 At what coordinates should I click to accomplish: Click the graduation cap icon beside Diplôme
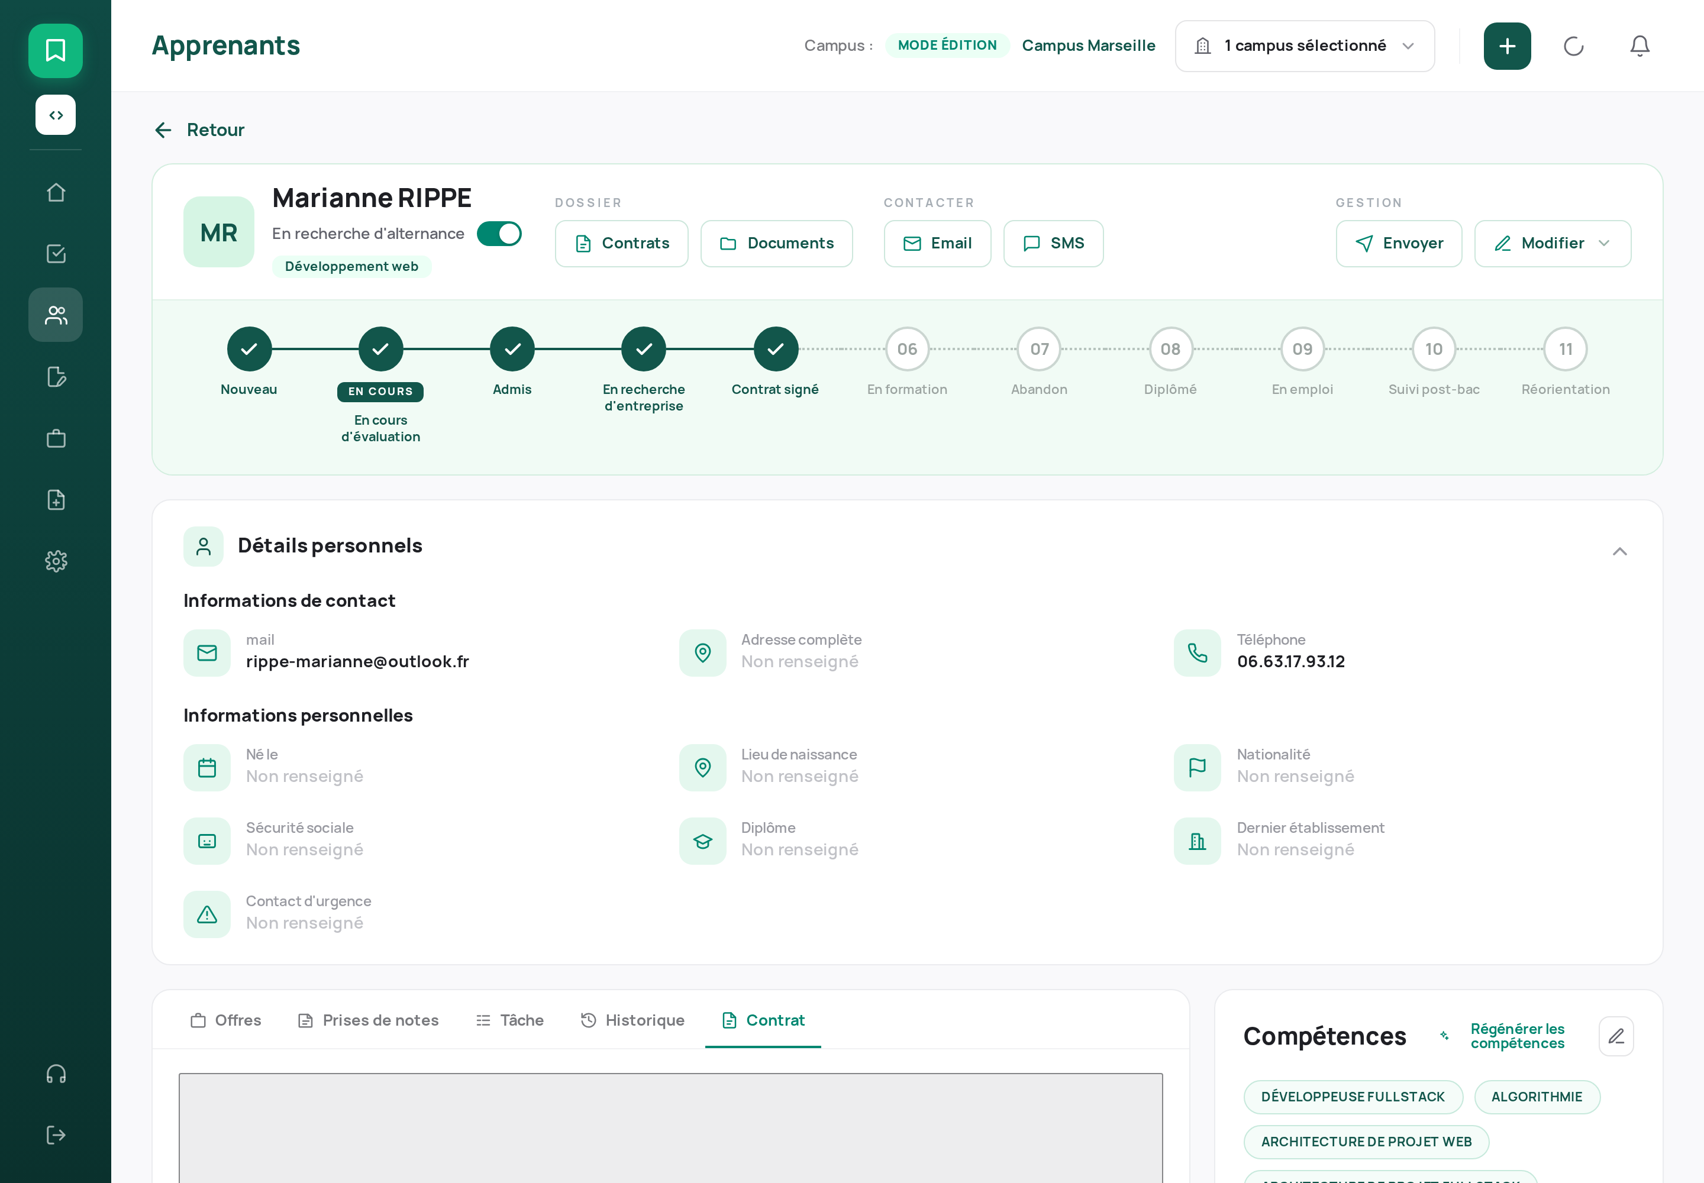tap(702, 841)
